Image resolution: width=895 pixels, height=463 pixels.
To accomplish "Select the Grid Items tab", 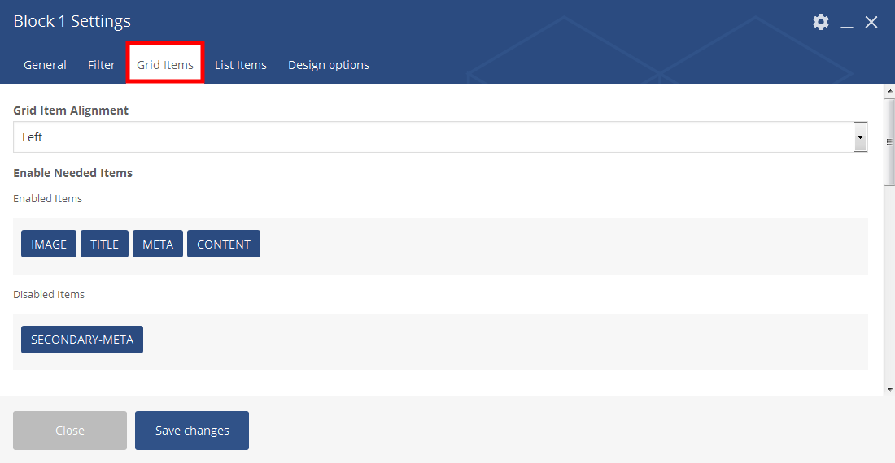I will (165, 65).
